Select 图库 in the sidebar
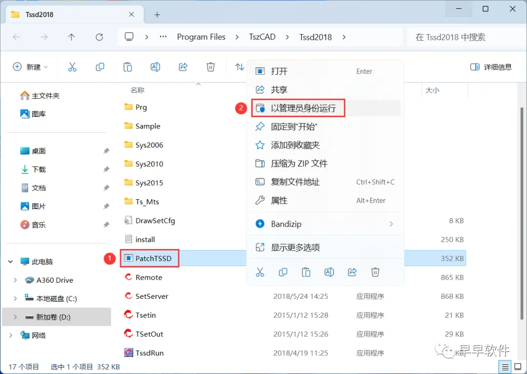 pyautogui.click(x=33, y=114)
